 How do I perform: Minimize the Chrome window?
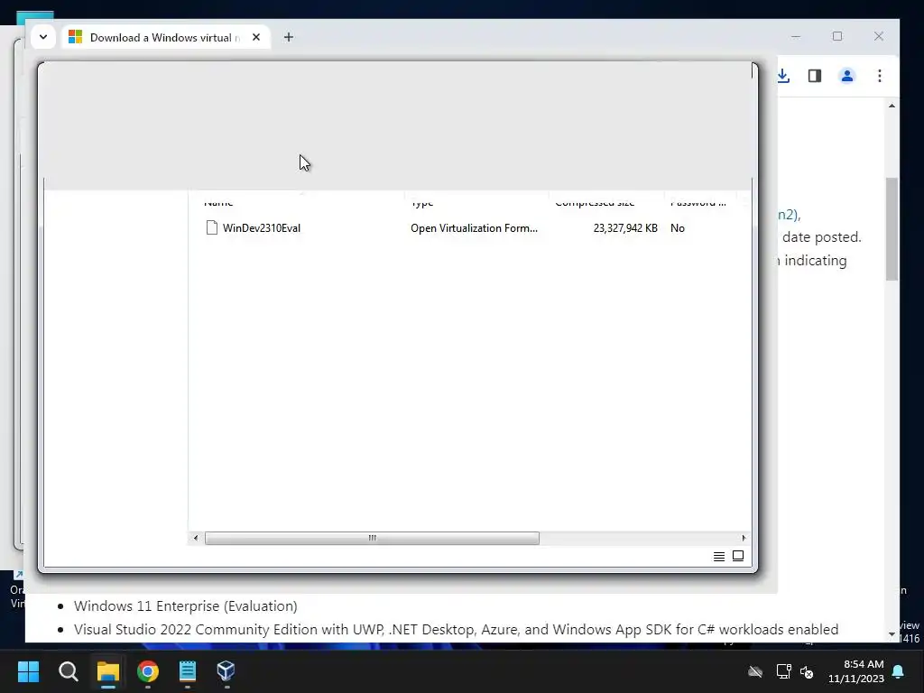(x=796, y=36)
